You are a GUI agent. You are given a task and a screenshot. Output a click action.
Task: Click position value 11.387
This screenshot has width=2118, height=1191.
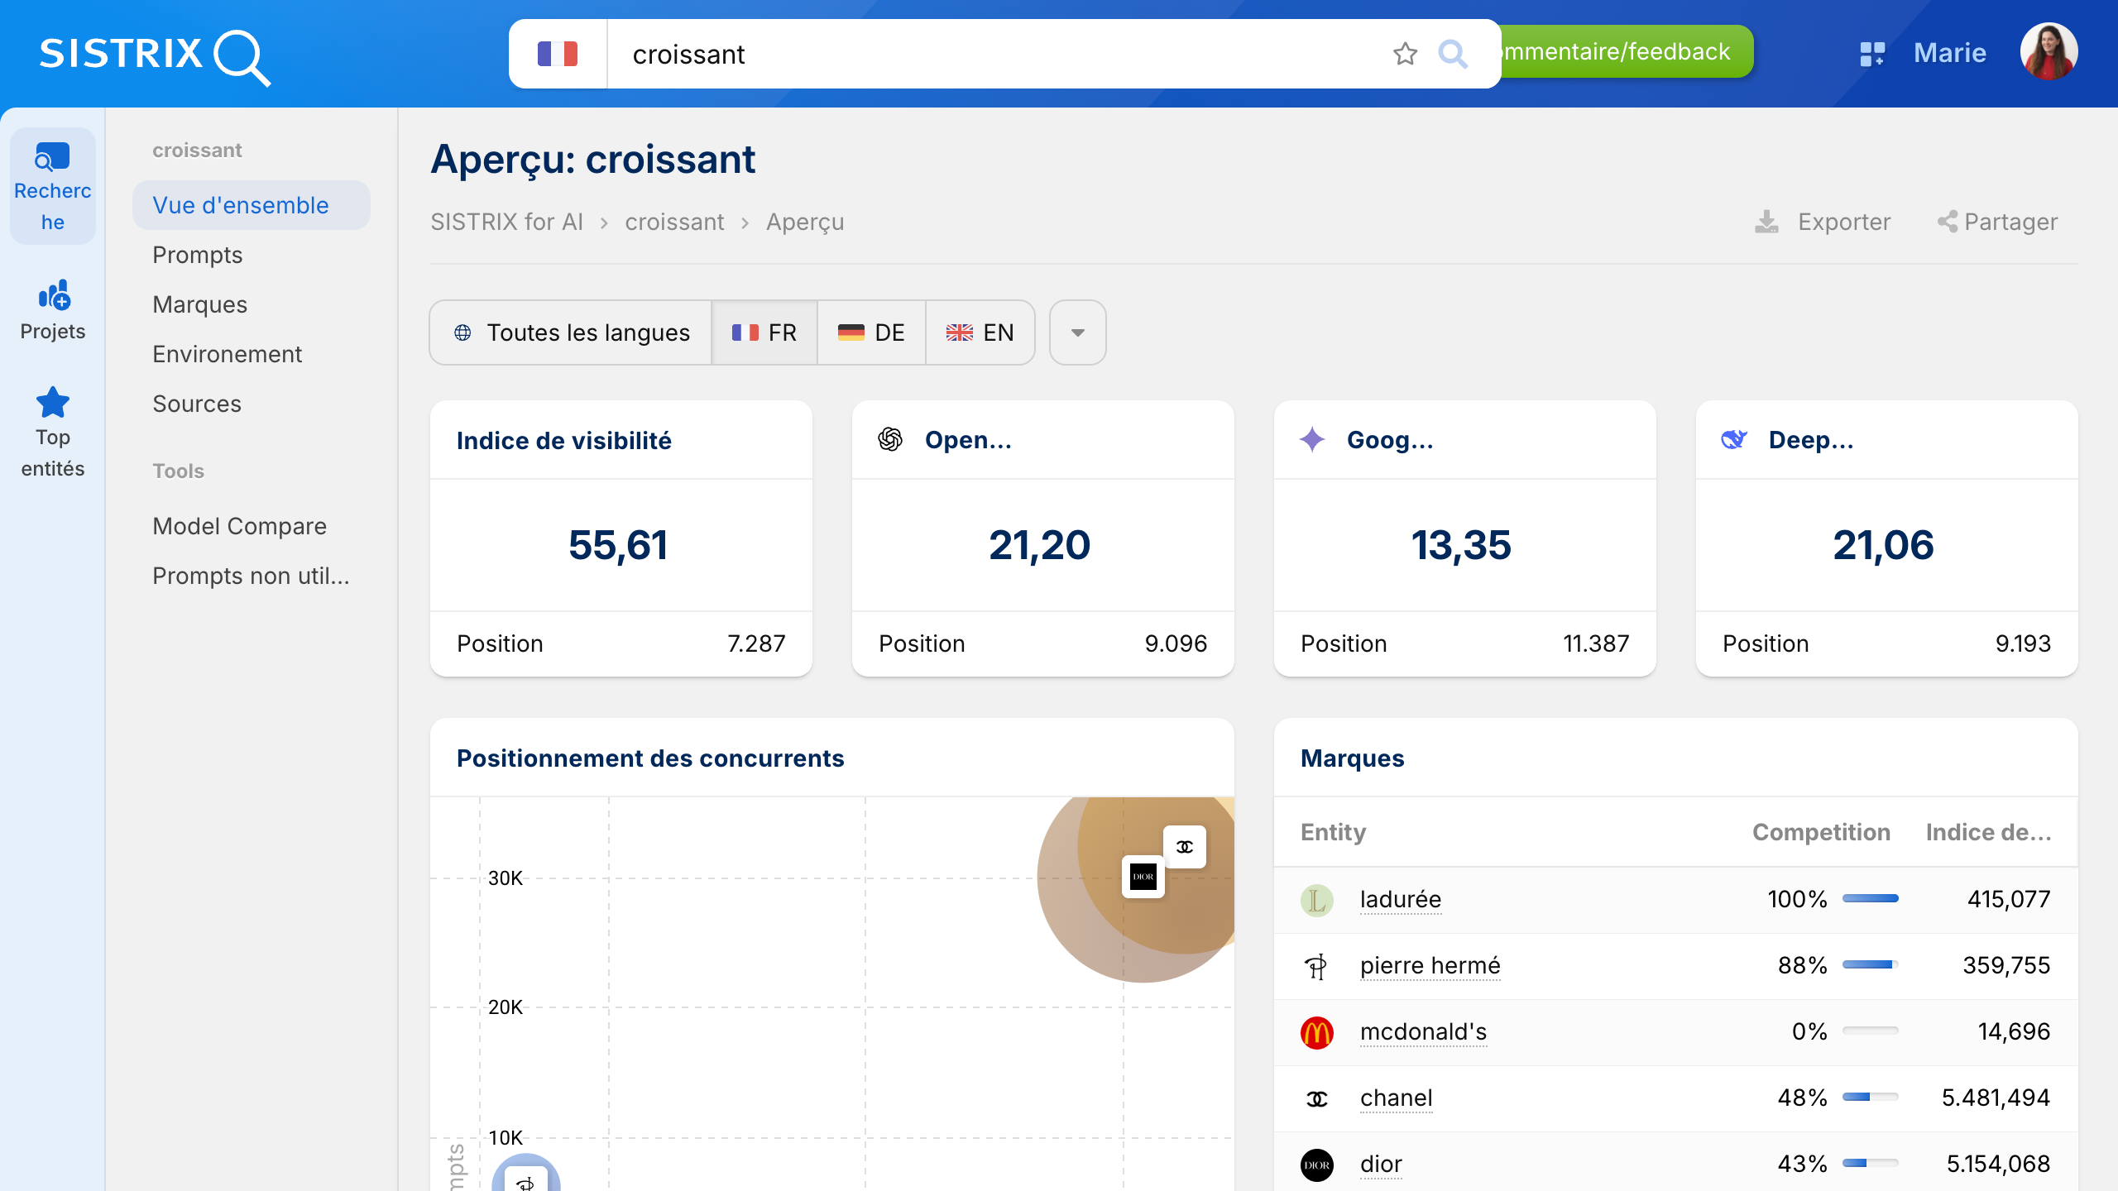[x=1596, y=643]
